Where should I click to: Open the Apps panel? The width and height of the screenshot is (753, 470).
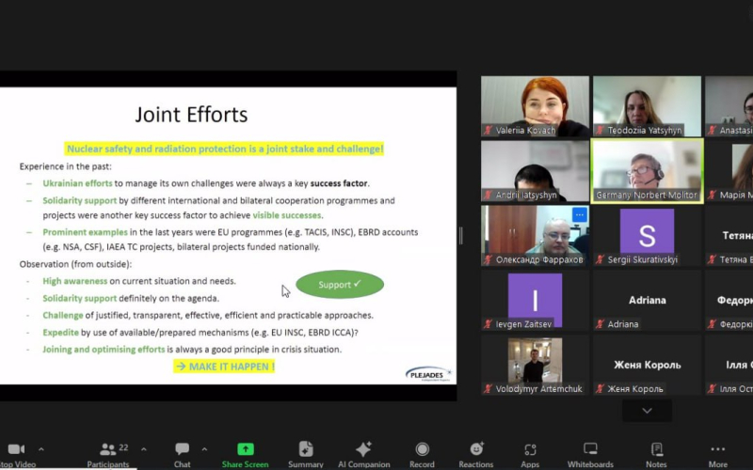point(530,454)
